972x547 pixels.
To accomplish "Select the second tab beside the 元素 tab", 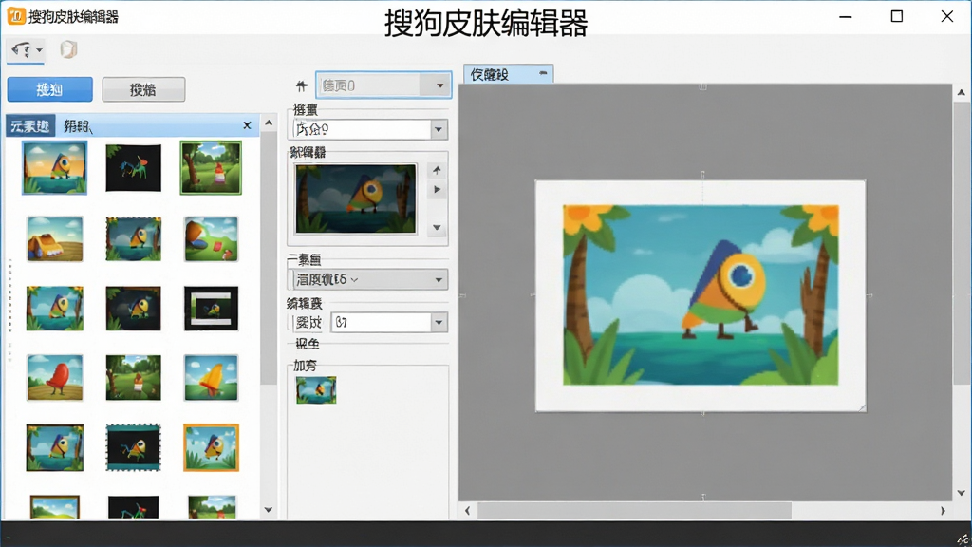I will [x=78, y=126].
